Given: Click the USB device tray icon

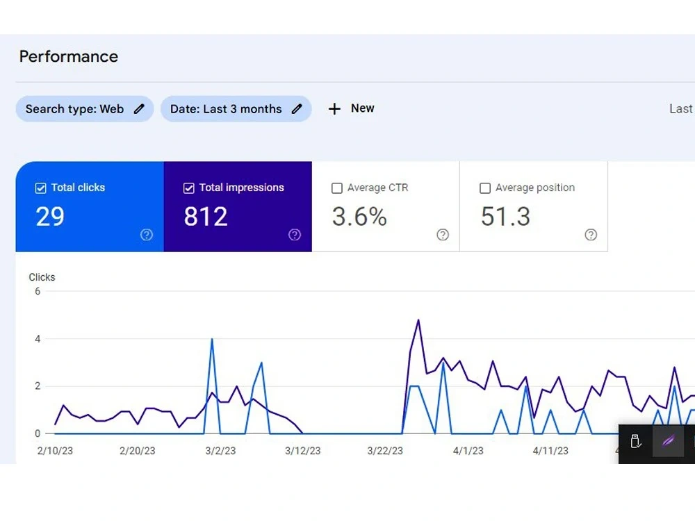Looking at the screenshot, I should [x=636, y=441].
